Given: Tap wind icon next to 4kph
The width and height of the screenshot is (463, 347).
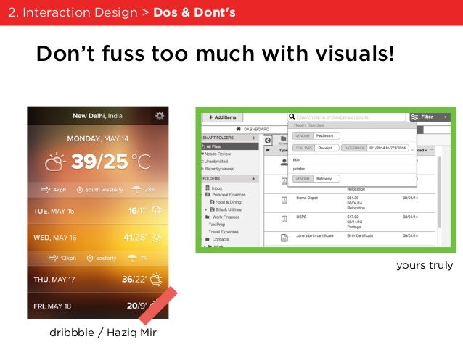Looking at the screenshot, I should (45, 190).
